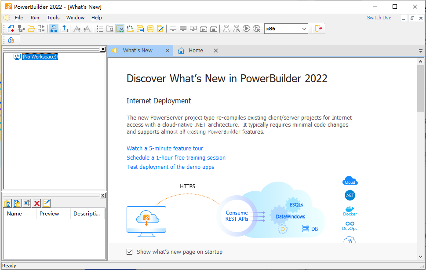Click the Copy to clipboard icon in Clip panel
Viewport: 426px width, 270px height.
coord(17,203)
